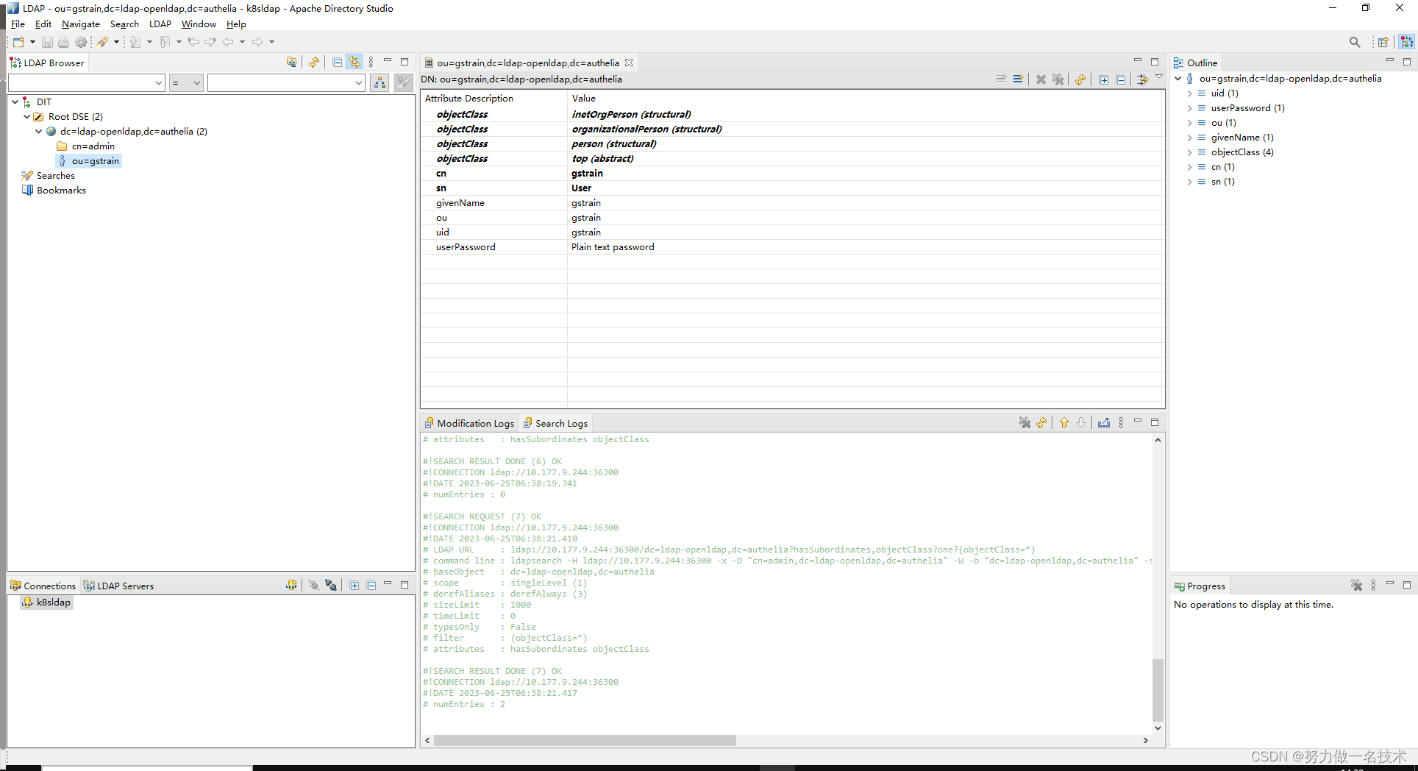Click the Export search logs icon

tap(1104, 422)
